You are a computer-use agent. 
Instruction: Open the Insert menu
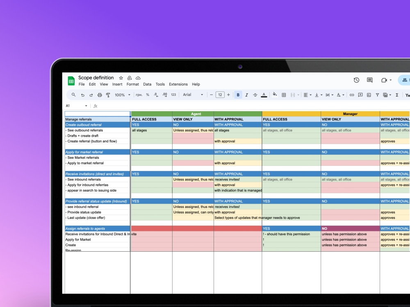117,84
